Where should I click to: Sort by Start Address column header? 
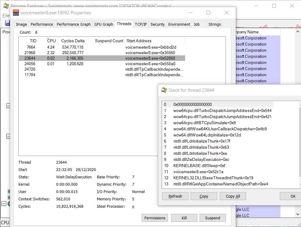tap(139, 41)
